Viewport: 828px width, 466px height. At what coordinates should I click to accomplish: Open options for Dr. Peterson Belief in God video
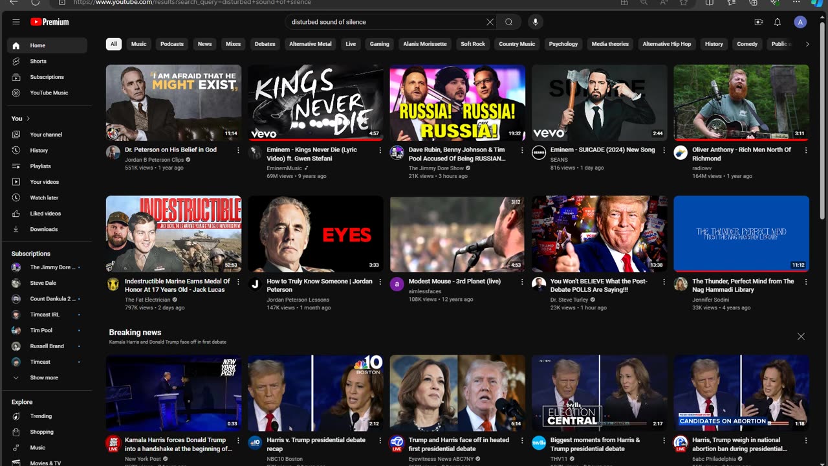point(238,150)
